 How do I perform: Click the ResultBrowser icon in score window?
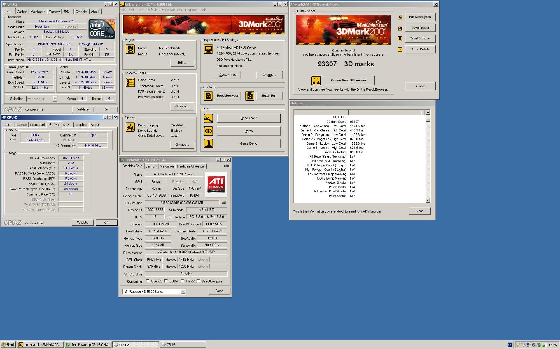point(400,39)
